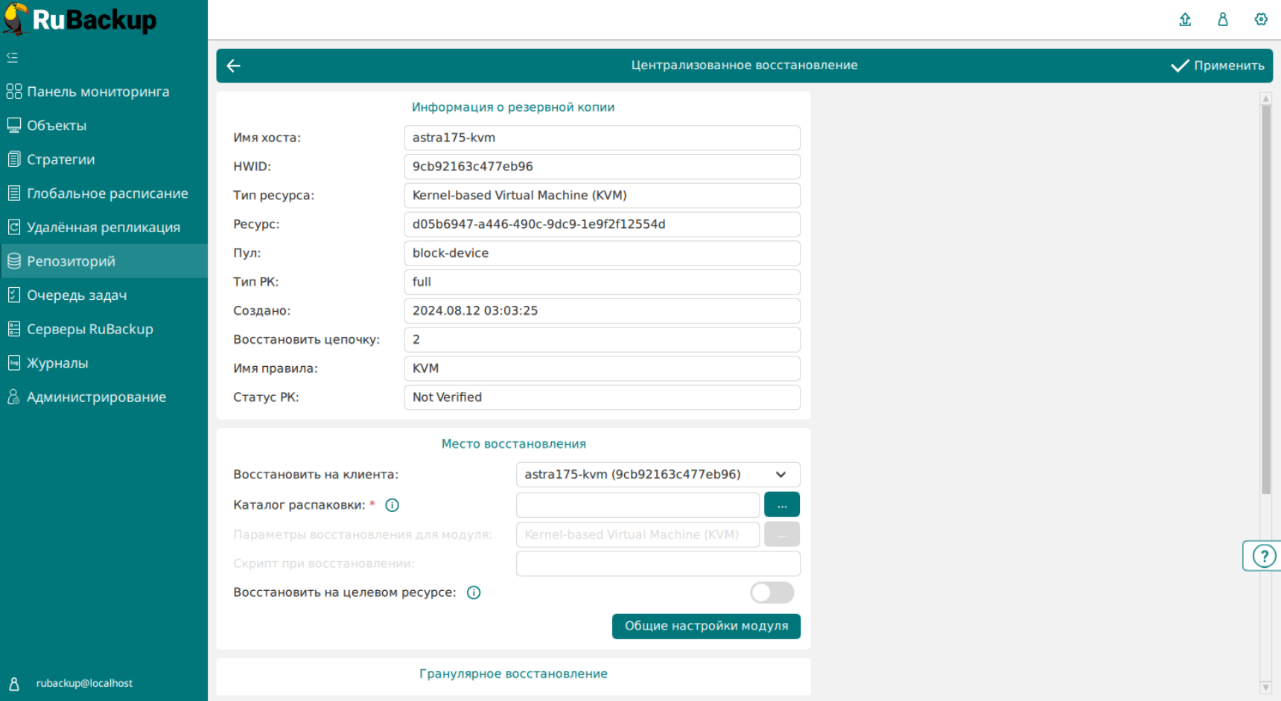1281x701 pixels.
Task: Enable Восстановить на целевом ресурсе toggle
Action: coord(772,593)
